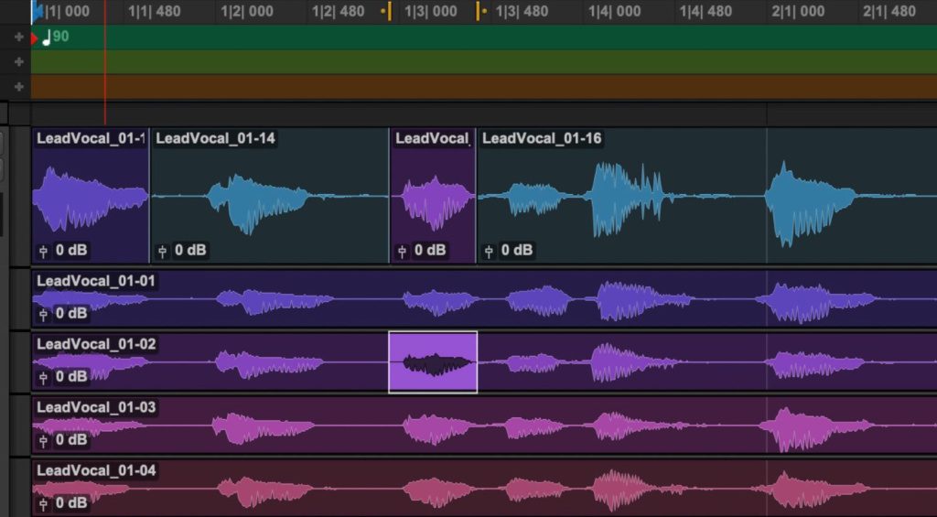Click clip gain fader icon on LeadVocal_01-03 lane
Viewport: 937px width, 517px height.
43,441
